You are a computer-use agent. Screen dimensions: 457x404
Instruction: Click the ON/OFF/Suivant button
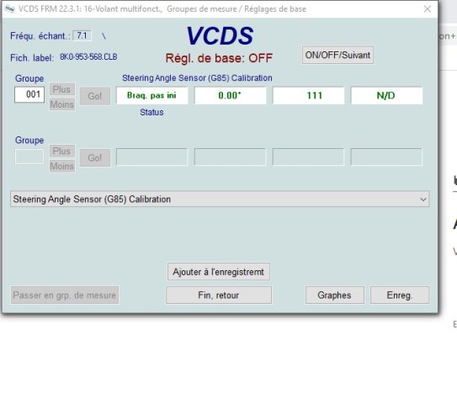pyautogui.click(x=337, y=55)
